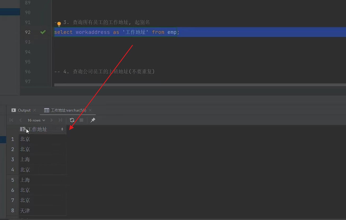Select row number 8 in results
346x220 pixels.
click(x=12, y=210)
